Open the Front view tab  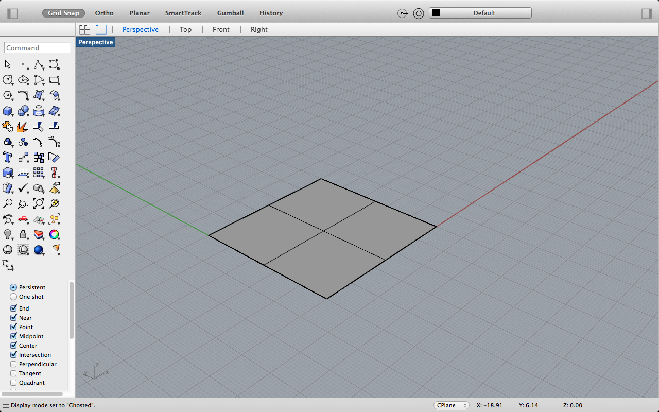pos(221,30)
